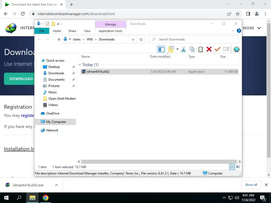Select Pictures in navigation pane
This screenshot has height=203, width=271.
[54, 86]
